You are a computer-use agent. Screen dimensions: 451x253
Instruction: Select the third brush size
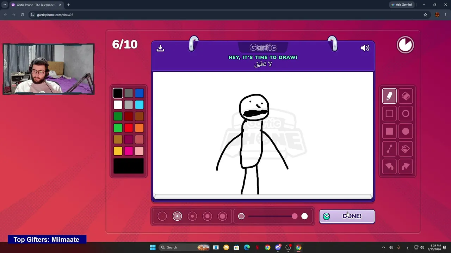click(x=192, y=216)
